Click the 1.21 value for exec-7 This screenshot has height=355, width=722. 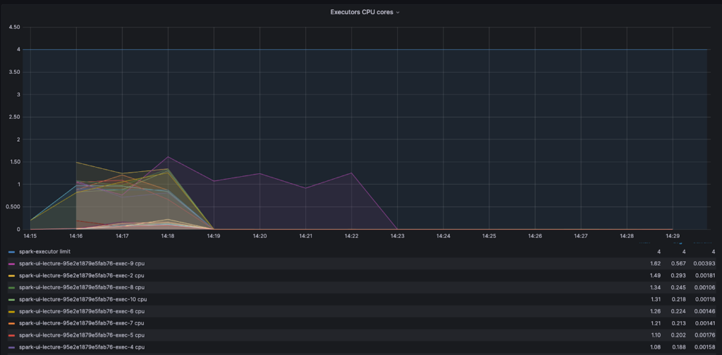tap(655, 323)
